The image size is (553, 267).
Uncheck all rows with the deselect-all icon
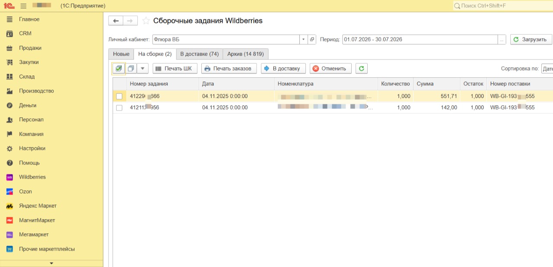click(x=131, y=68)
